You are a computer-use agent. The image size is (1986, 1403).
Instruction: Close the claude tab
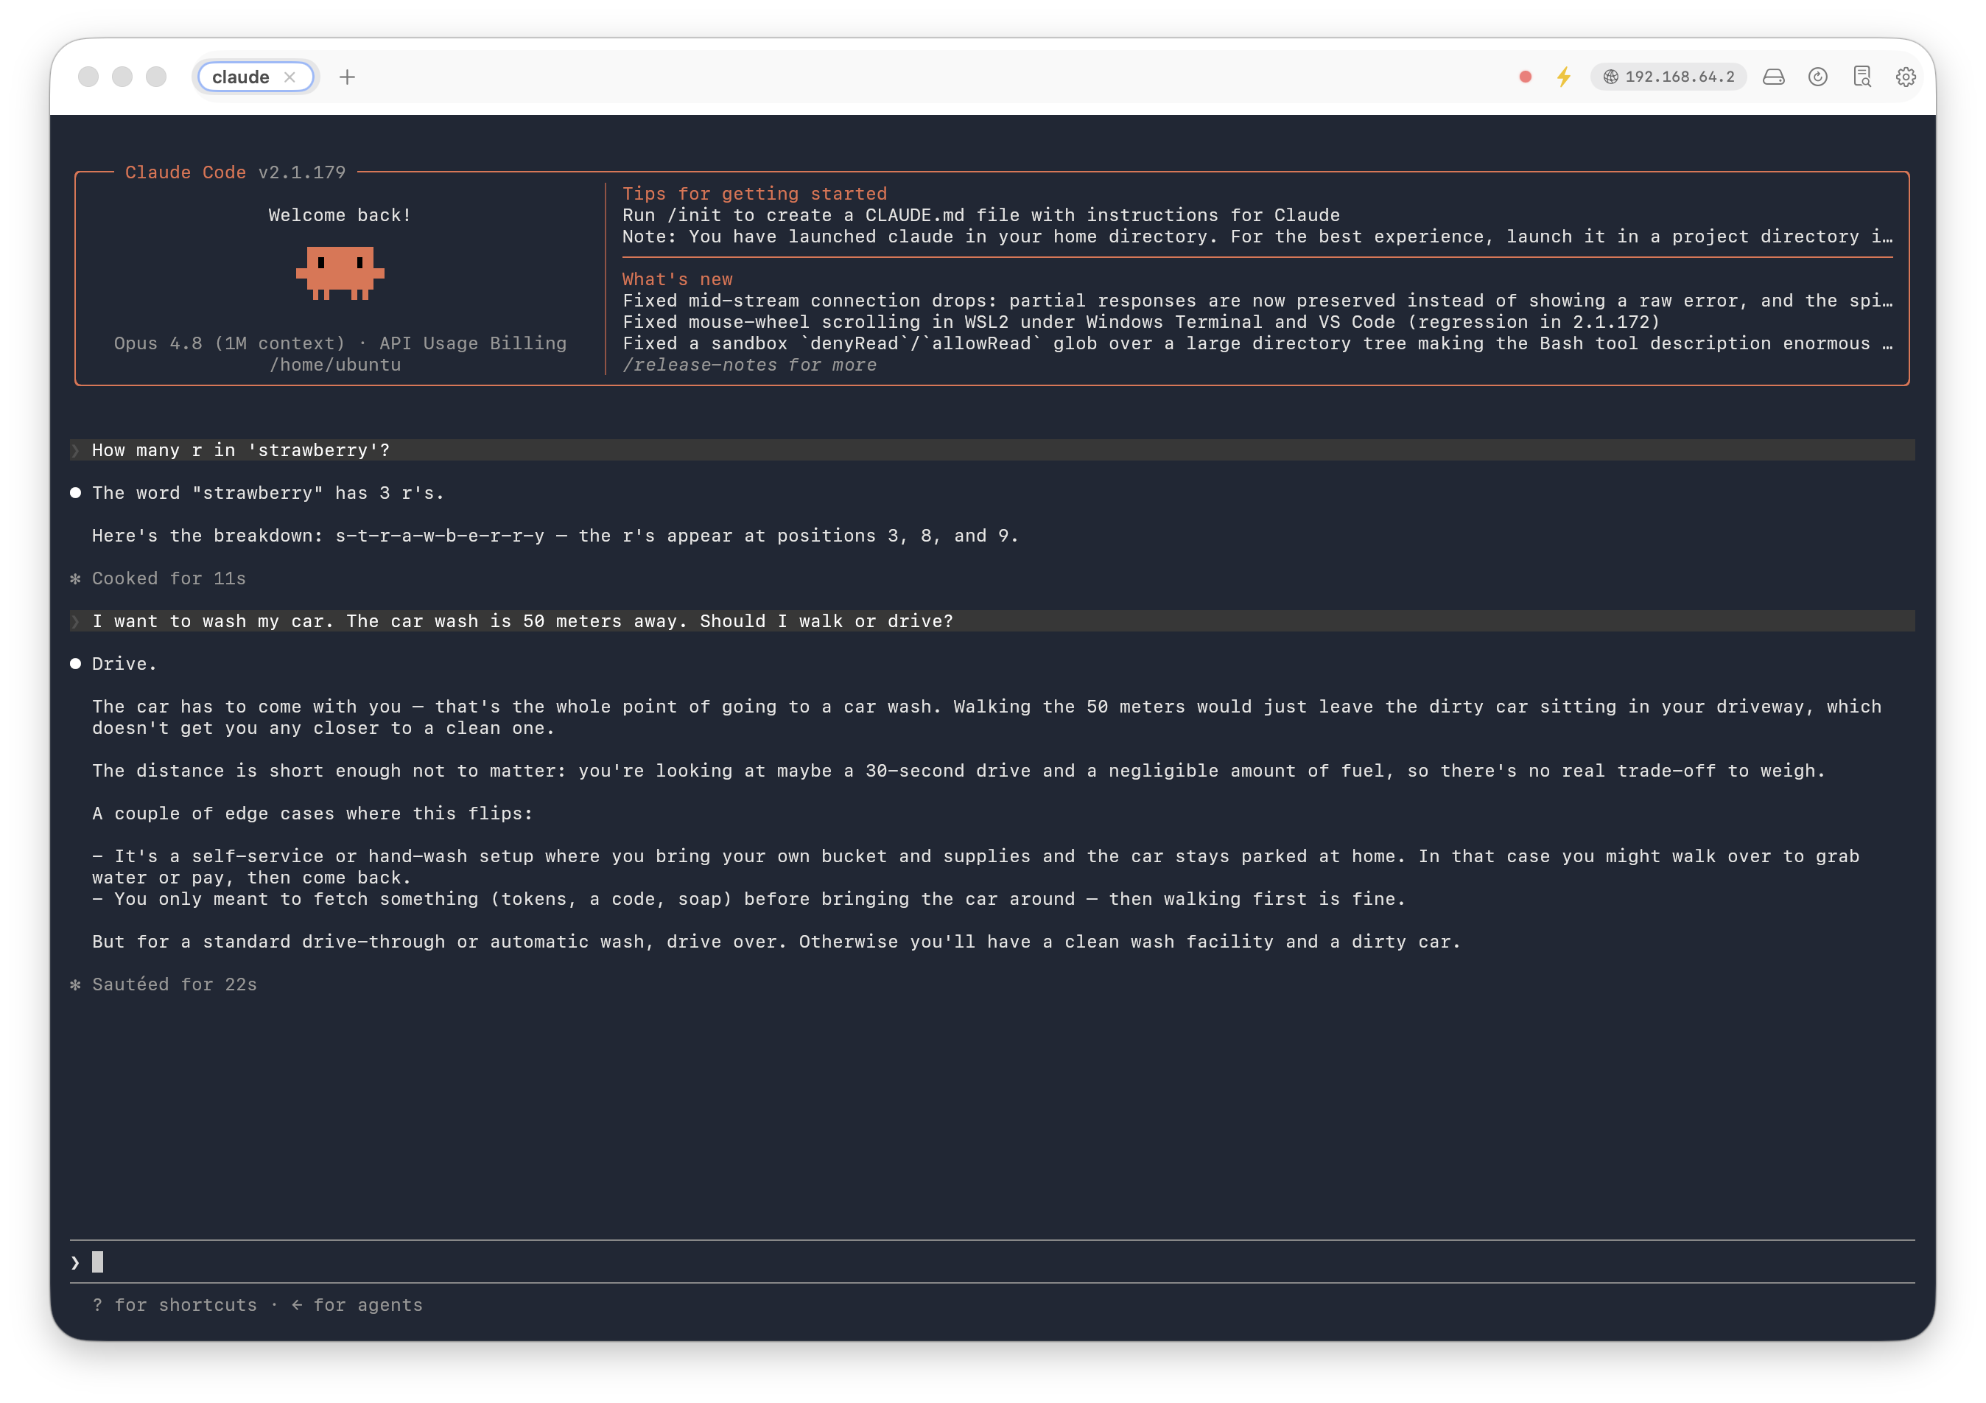coord(291,77)
